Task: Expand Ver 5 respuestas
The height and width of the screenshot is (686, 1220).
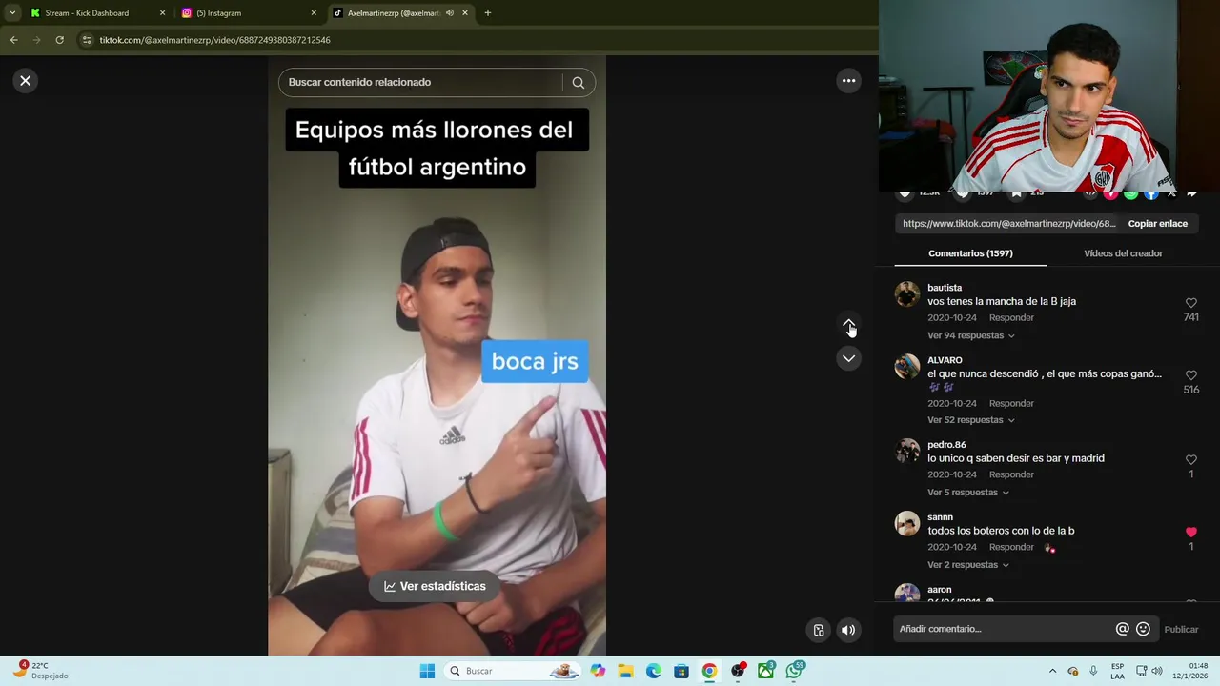Action: click(x=967, y=493)
